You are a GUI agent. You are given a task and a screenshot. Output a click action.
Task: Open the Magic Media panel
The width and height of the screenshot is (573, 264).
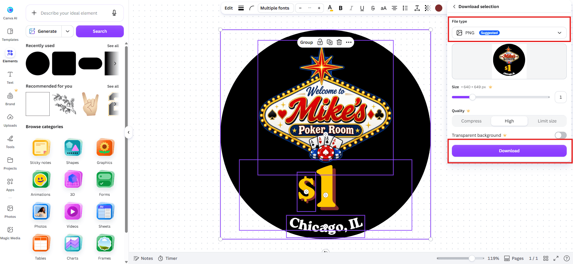click(x=10, y=233)
